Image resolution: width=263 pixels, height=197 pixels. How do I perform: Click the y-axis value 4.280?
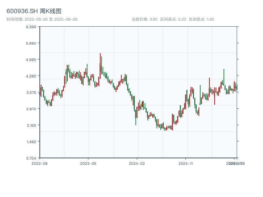point(31,76)
